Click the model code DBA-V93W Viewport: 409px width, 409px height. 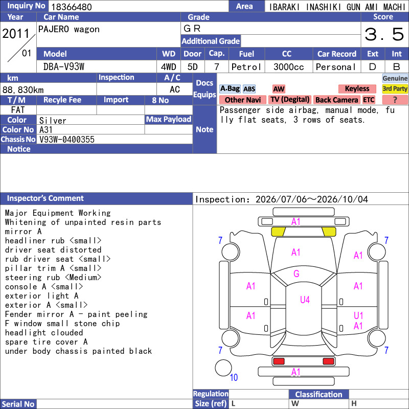tap(63, 67)
